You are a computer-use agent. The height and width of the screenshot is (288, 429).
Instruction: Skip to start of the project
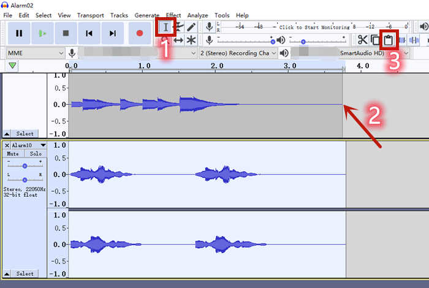[x=89, y=33]
